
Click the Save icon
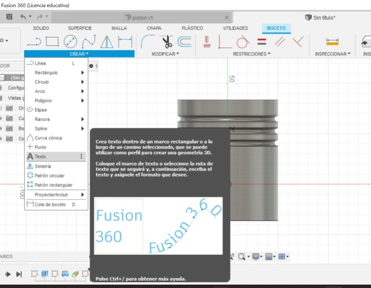(9, 16)
